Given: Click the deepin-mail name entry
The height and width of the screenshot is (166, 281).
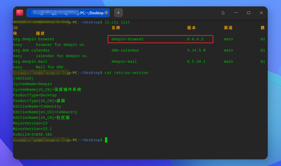Looking at the screenshot, I should click(x=124, y=61).
